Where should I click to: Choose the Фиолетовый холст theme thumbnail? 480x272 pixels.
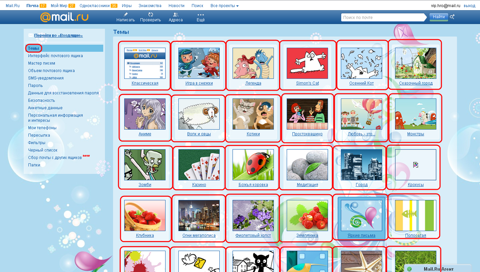point(253,216)
